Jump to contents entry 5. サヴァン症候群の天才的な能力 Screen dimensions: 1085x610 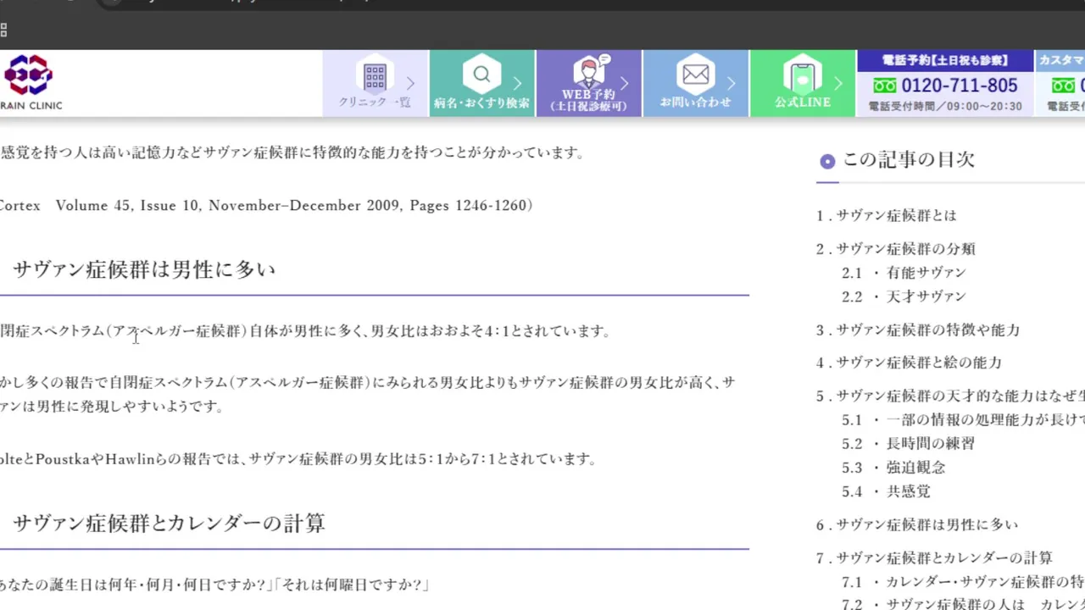click(x=950, y=396)
